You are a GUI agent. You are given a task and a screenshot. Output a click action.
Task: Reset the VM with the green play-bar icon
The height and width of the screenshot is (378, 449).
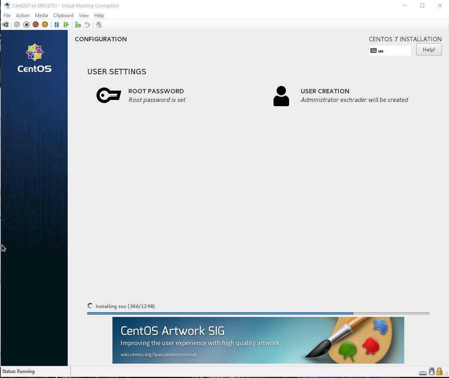[x=66, y=24]
